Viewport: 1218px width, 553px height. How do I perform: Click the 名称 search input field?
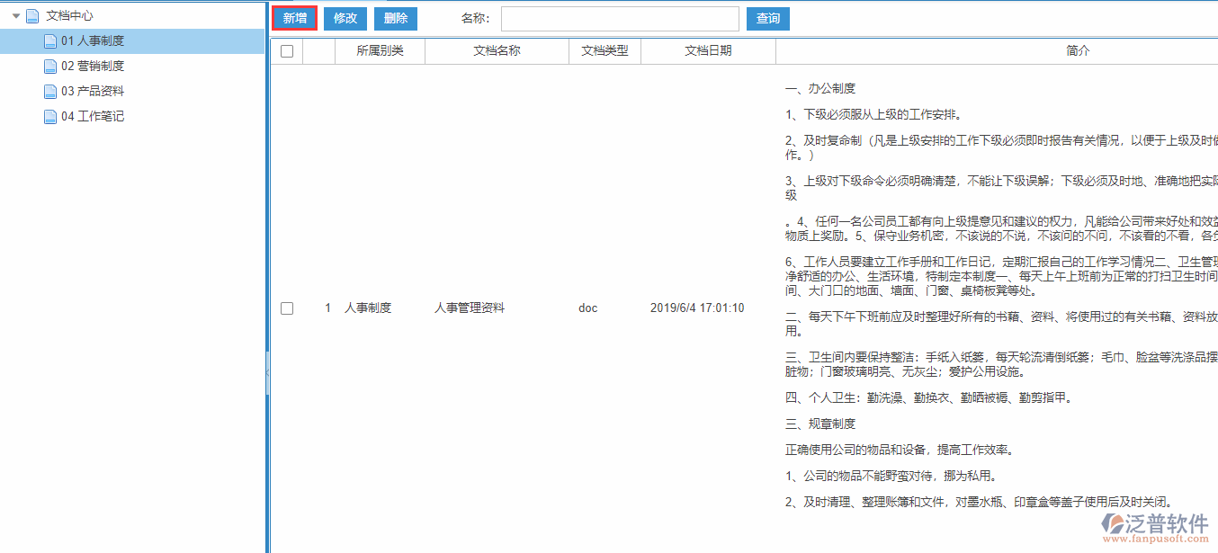tap(620, 18)
